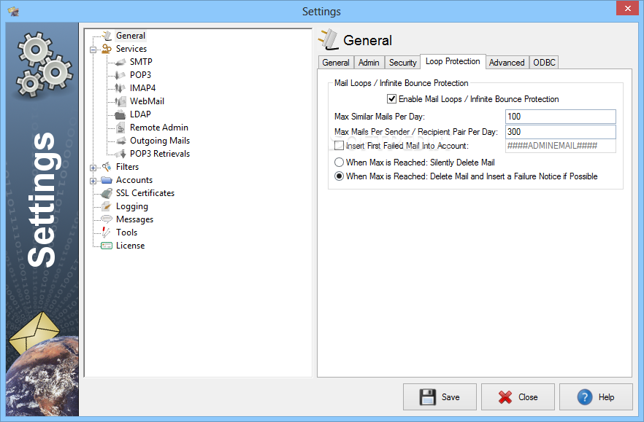Click the Max Similar Mails Per Day field

tap(561, 117)
